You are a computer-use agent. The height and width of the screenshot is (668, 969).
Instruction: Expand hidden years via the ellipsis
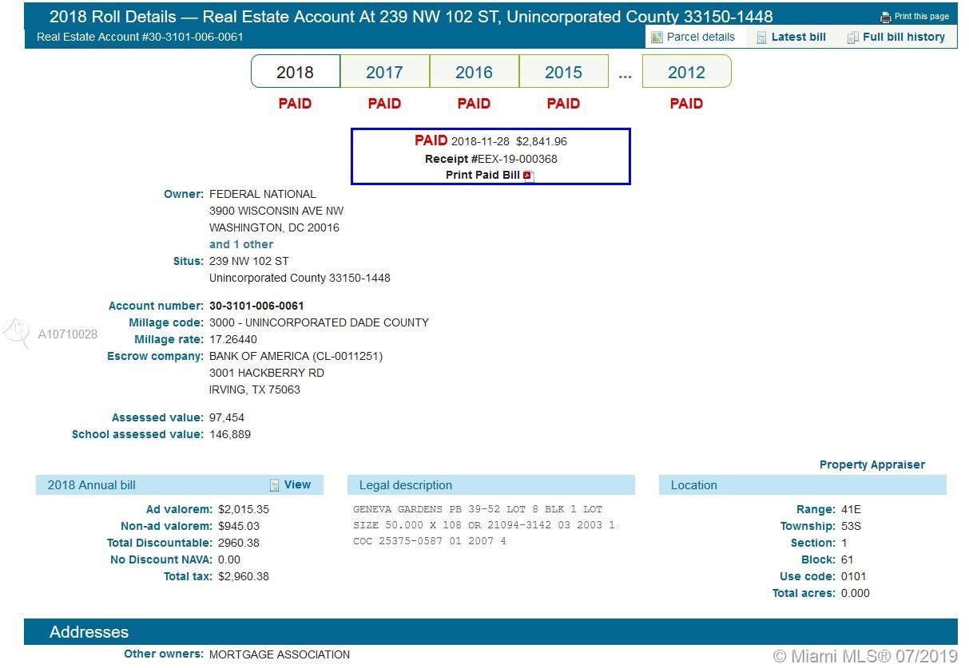625,74
